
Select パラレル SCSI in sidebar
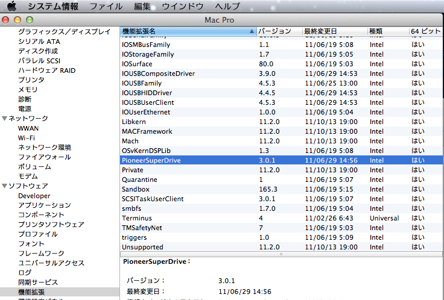(39, 61)
